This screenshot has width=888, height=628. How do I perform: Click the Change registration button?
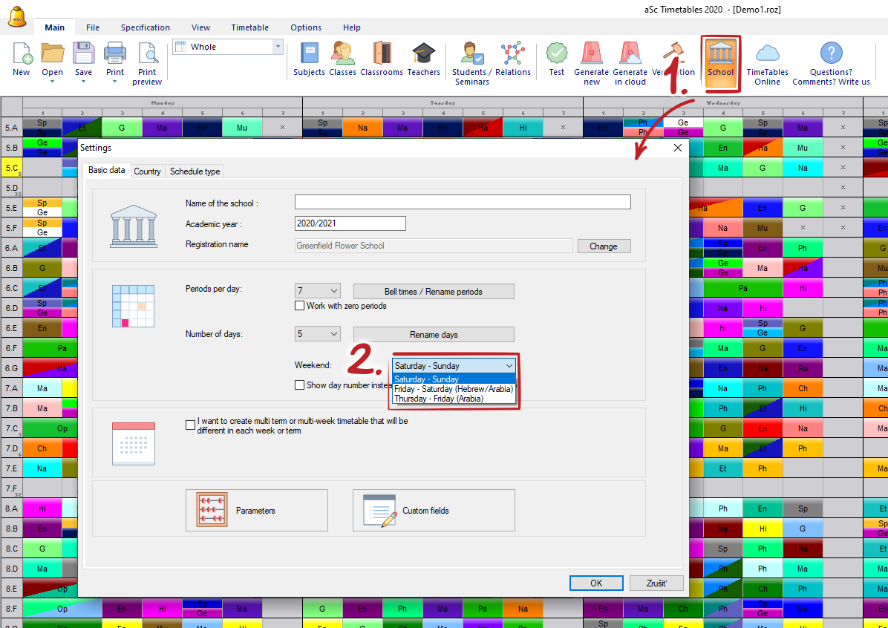click(x=604, y=246)
